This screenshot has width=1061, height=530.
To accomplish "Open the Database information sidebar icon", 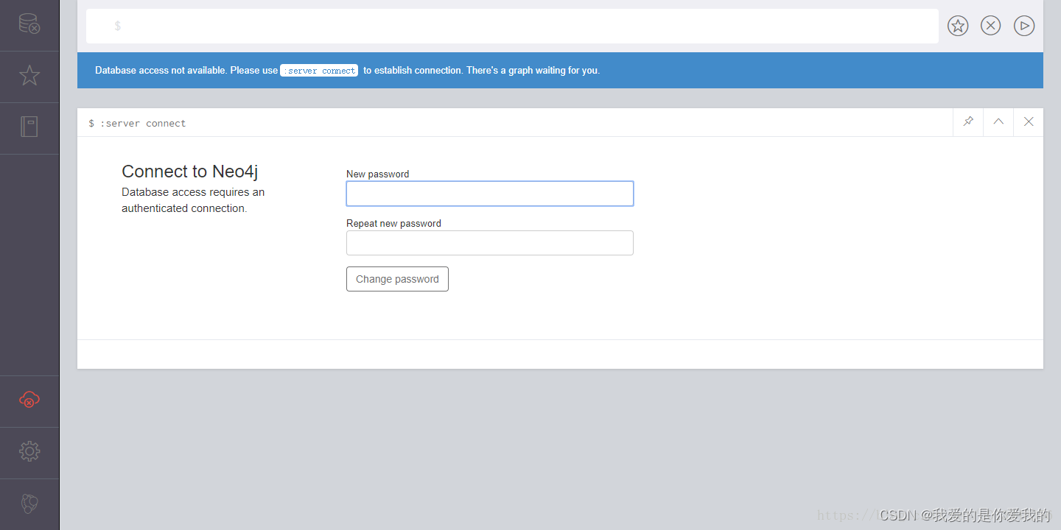I will [29, 24].
